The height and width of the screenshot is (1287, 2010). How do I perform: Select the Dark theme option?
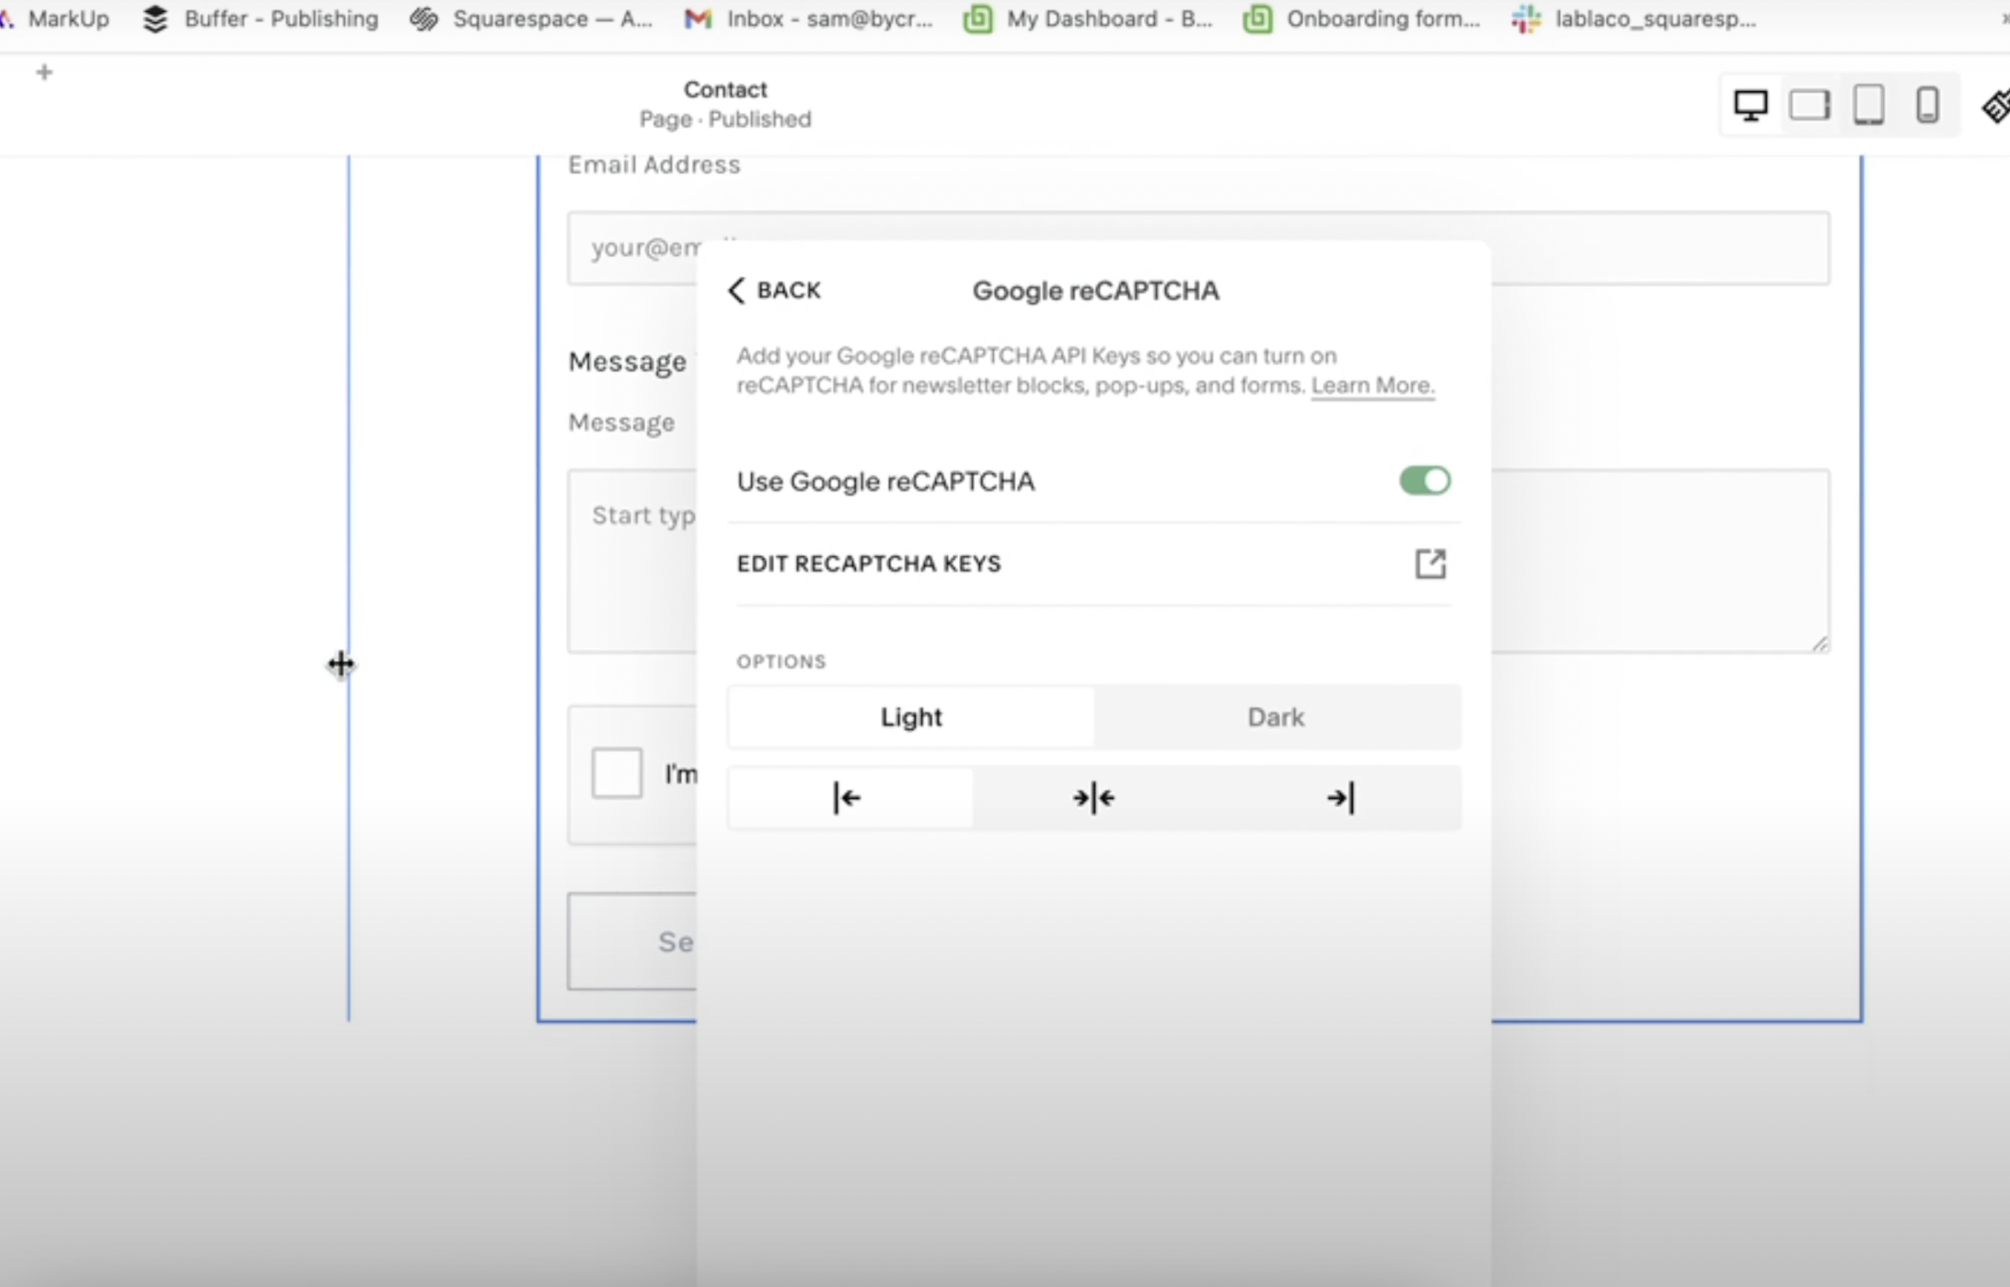coord(1276,716)
